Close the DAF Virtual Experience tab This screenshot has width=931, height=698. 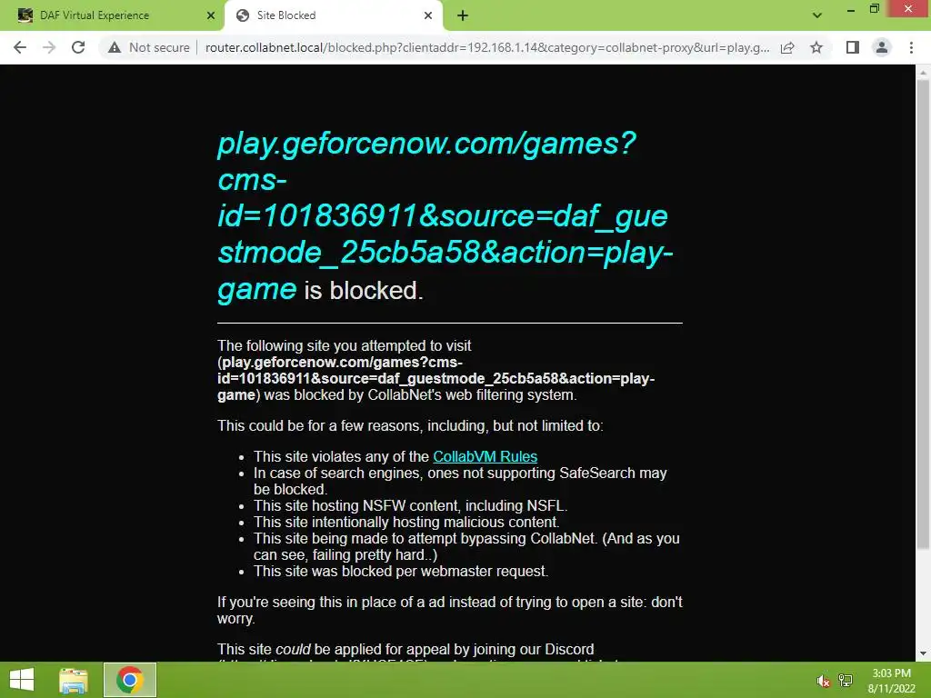(210, 15)
